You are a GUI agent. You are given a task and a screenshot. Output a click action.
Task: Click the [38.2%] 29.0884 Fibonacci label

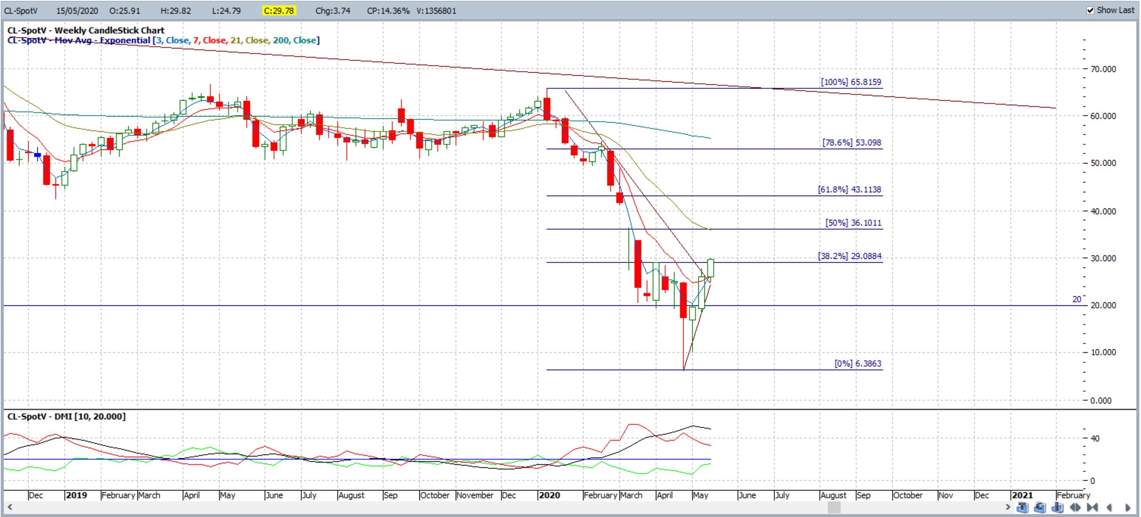tap(849, 256)
